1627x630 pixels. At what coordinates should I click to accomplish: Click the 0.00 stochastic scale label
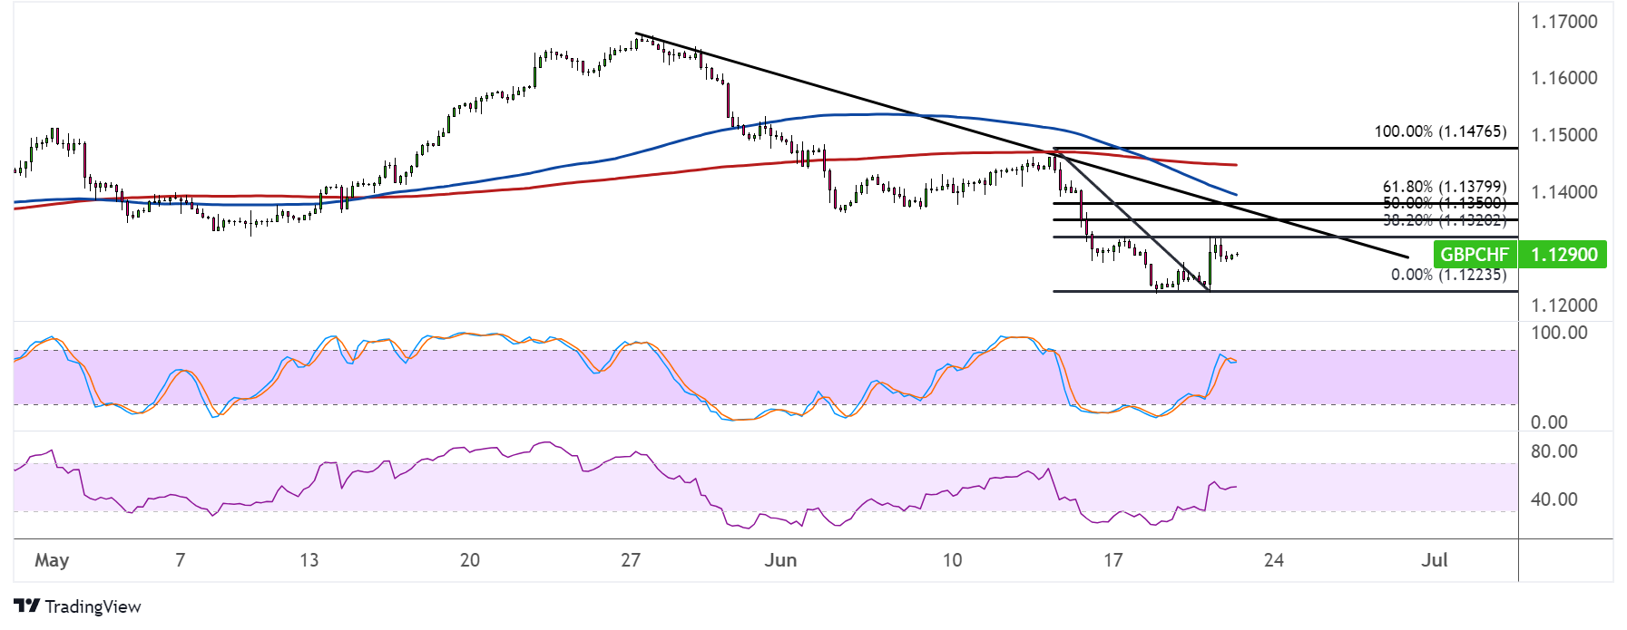pyautogui.click(x=1549, y=422)
